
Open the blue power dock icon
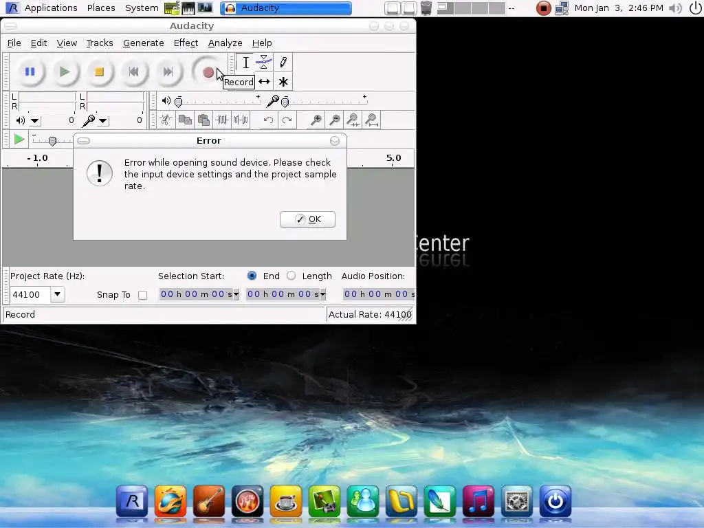(x=555, y=501)
